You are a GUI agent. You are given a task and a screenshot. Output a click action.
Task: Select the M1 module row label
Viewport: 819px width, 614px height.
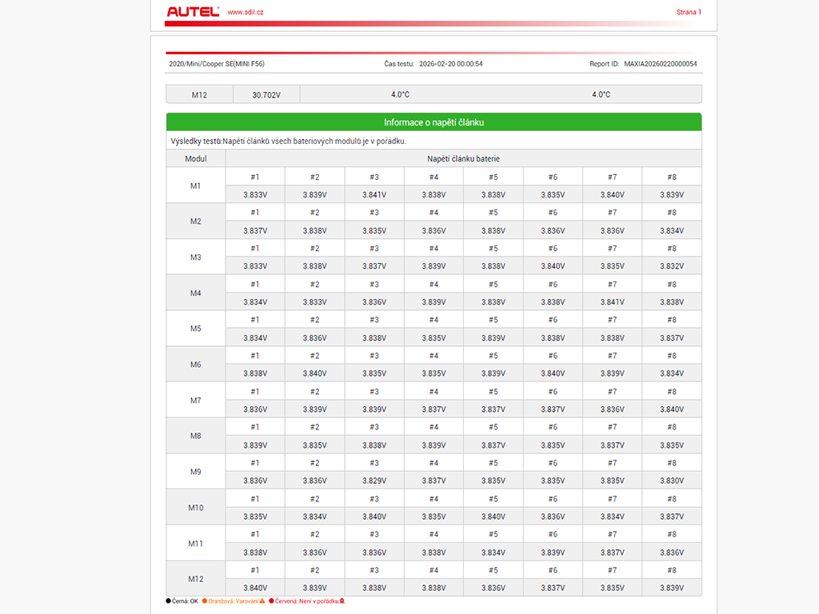click(196, 185)
